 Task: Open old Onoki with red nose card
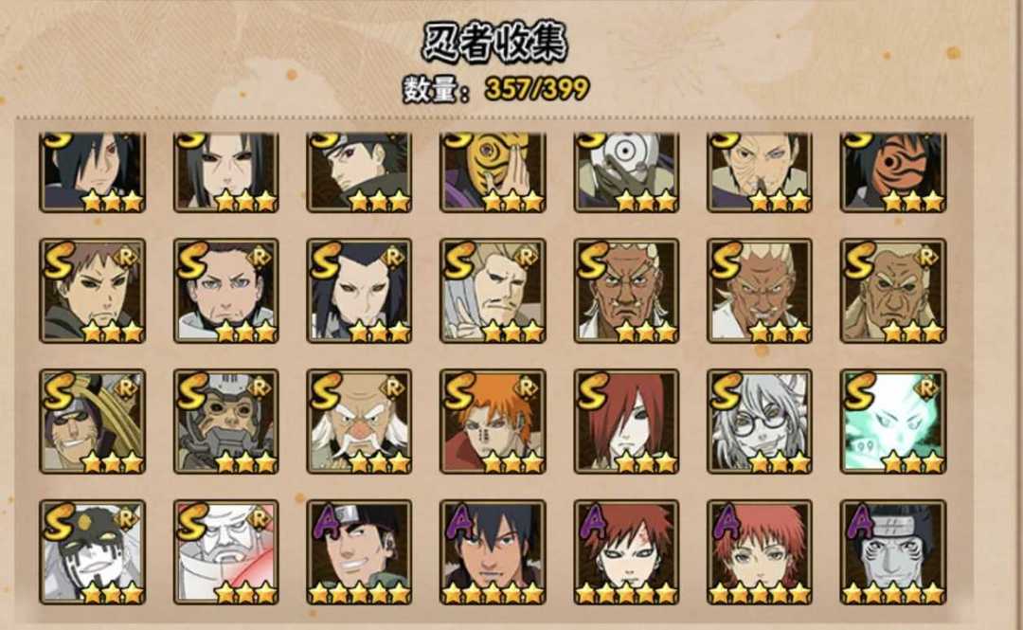(x=359, y=421)
